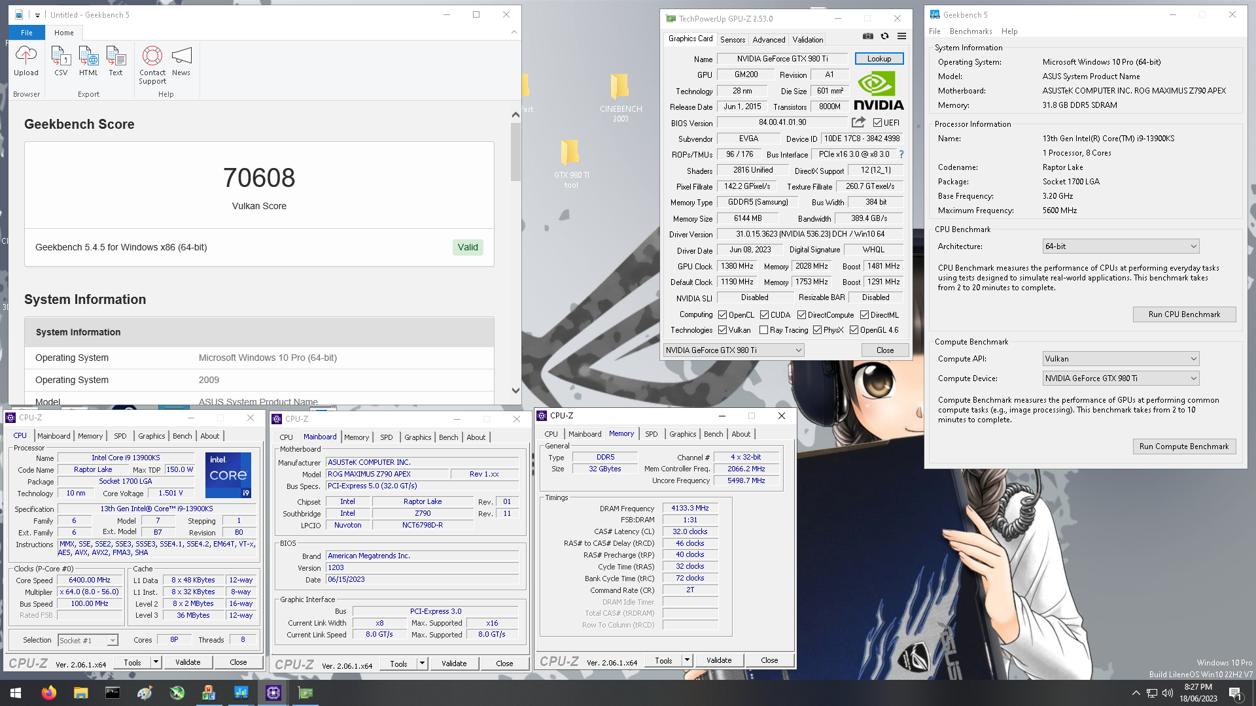
Task: Click Validate in Memory CPU-Z window
Action: click(x=719, y=661)
